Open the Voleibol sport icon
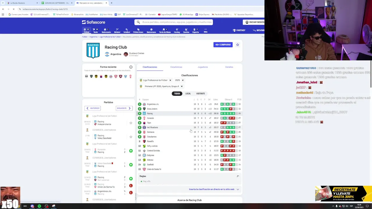Viewport: 372px width, 209px height. click(127, 30)
